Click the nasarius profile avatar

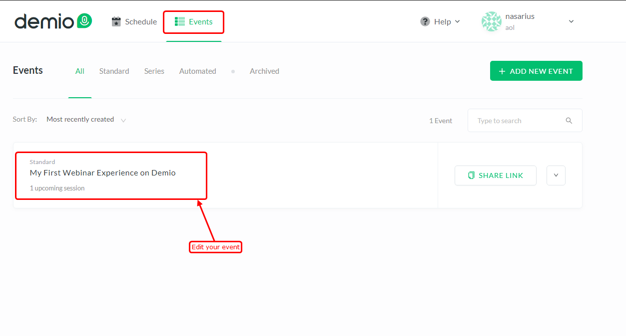point(491,21)
